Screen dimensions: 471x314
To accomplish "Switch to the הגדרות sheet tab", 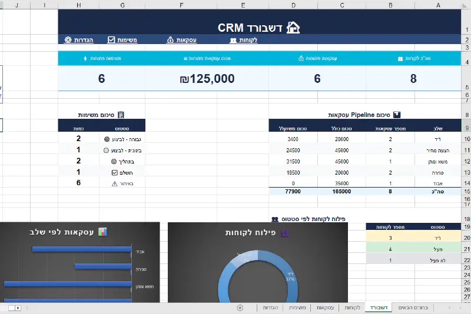I will [270, 308].
